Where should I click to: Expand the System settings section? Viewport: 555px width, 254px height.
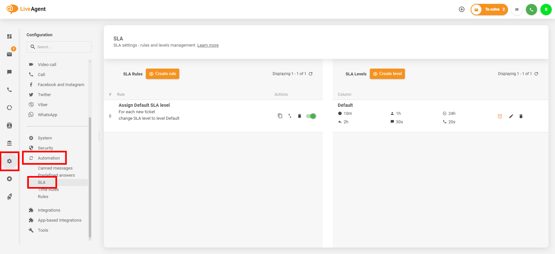pos(45,138)
